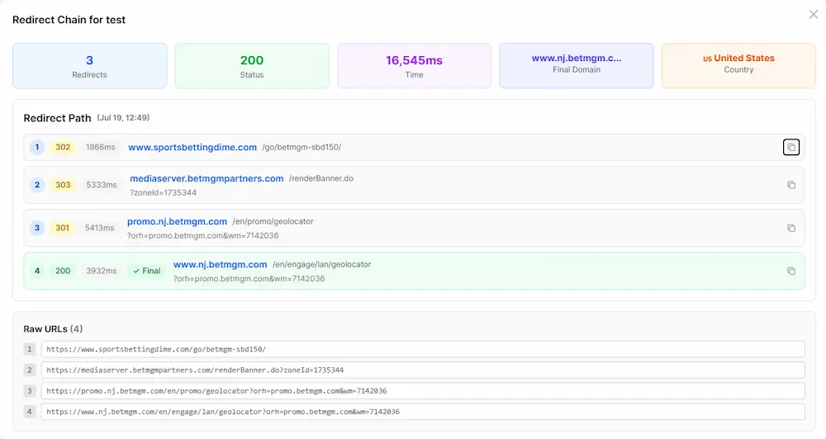
Task: Click the United States Country card
Action: click(738, 66)
